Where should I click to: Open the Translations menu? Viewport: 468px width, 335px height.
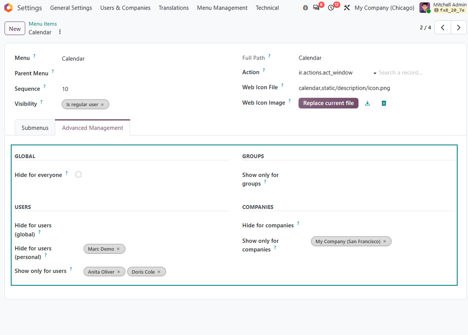coord(174,8)
